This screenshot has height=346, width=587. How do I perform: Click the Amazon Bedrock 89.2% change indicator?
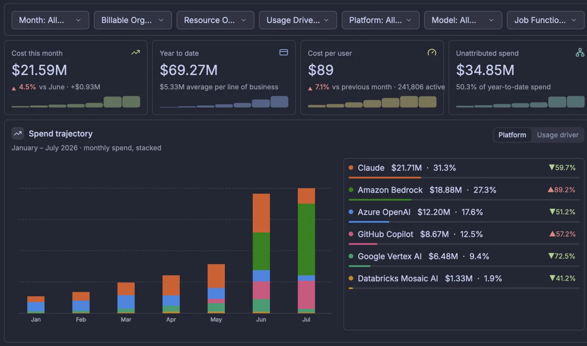pos(562,190)
